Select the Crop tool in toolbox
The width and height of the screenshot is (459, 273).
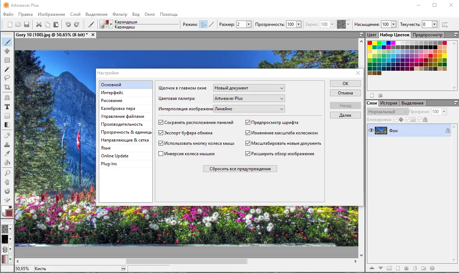click(x=7, y=87)
